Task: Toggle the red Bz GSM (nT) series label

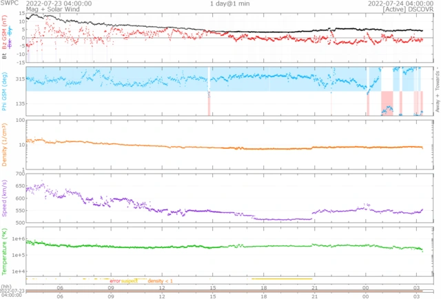Action: (4, 32)
